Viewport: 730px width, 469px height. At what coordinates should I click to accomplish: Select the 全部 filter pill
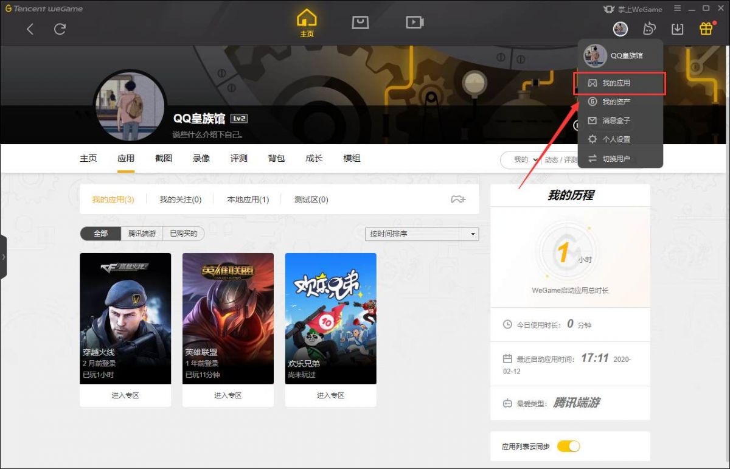100,234
